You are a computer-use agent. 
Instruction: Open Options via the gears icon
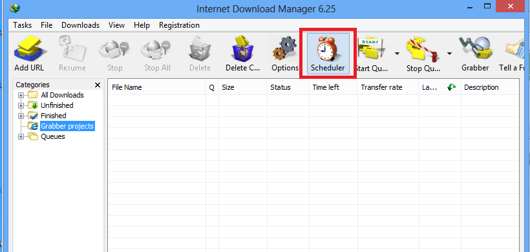(x=285, y=49)
